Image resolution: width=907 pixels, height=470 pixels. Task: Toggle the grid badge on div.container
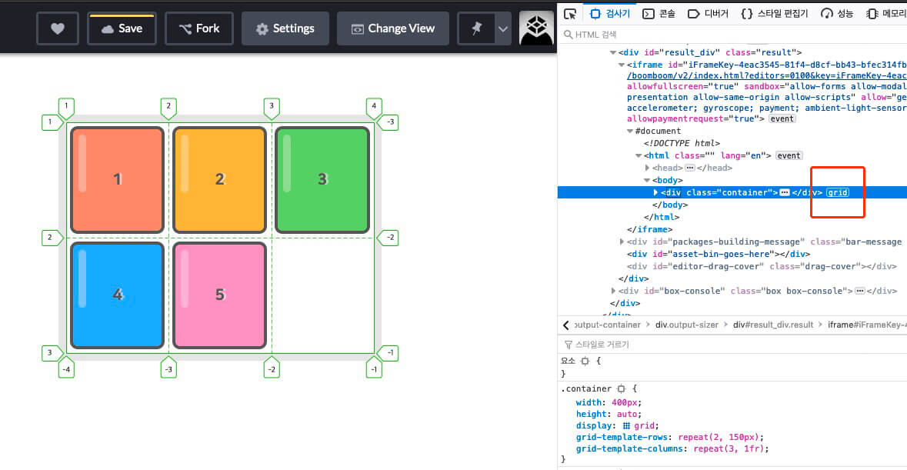837,192
